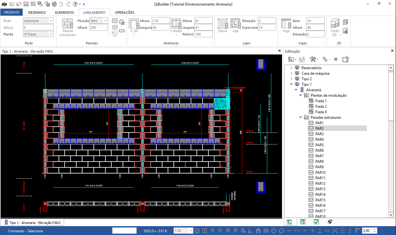Click the zoom in magnifier icon
This screenshot has height=235, width=396.
click(x=212, y=231)
